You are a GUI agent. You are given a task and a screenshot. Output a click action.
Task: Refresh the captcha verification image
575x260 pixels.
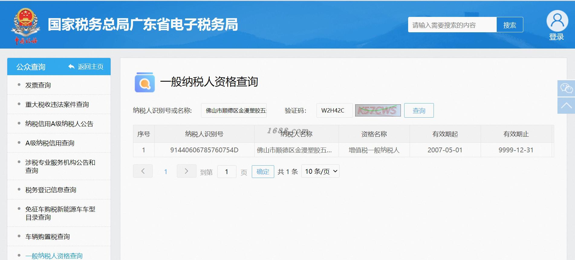378,110
